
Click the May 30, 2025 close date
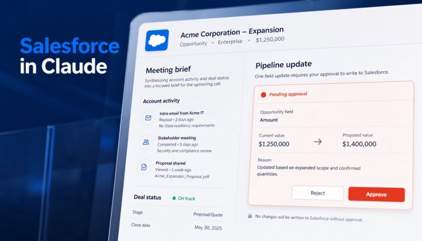coord(209,228)
